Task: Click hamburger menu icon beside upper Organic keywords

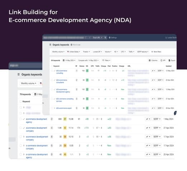Action: 50,44
